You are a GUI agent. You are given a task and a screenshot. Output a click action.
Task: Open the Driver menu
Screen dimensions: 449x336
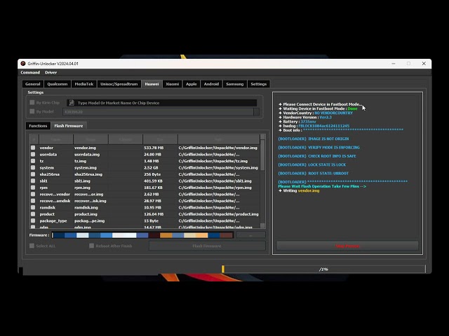click(x=51, y=73)
